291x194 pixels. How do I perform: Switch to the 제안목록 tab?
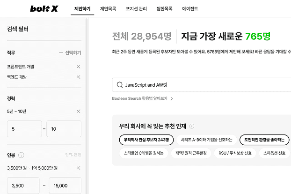[108, 9]
